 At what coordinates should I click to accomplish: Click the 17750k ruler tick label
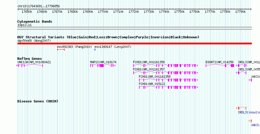click(x=179, y=12)
